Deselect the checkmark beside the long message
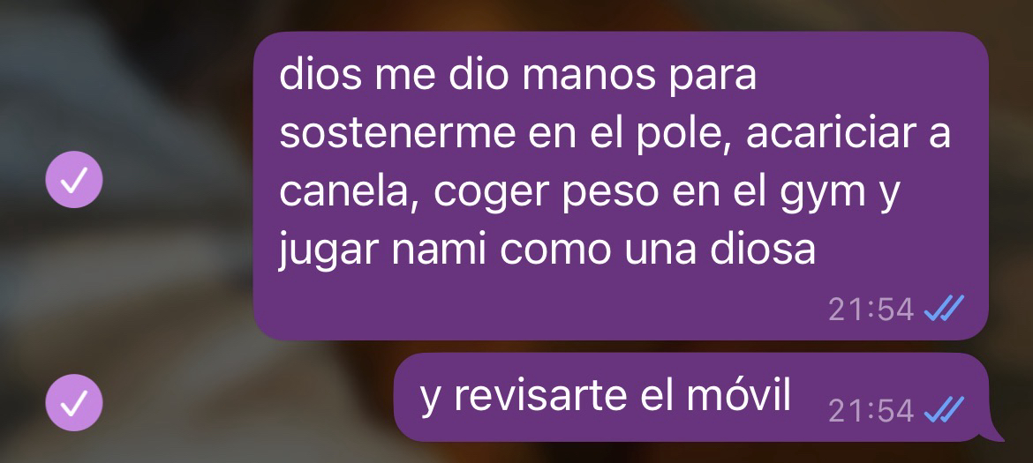The width and height of the screenshot is (1033, 463). coord(74,180)
